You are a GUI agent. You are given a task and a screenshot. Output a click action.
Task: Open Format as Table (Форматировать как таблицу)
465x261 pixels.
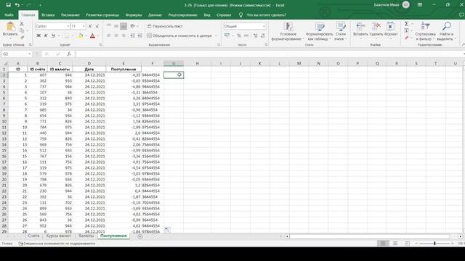point(320,31)
